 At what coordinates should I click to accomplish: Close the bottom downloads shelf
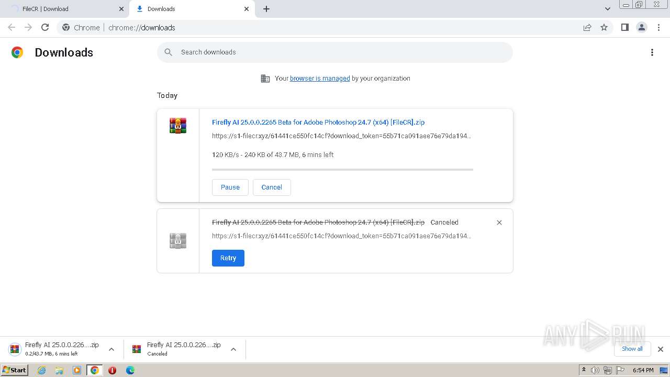coord(661,349)
